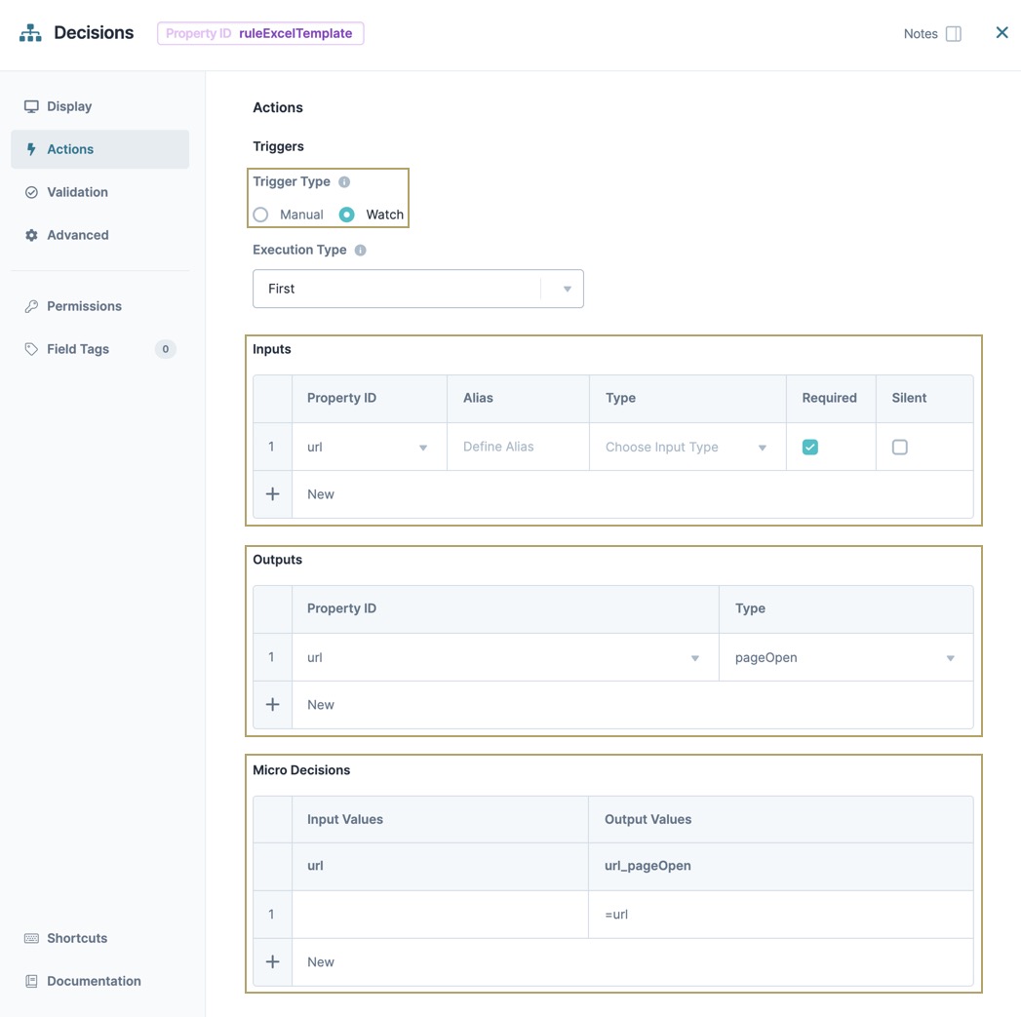The width and height of the screenshot is (1021, 1017).
Task: Select the Watch trigger type radio
Action: pyautogui.click(x=346, y=215)
